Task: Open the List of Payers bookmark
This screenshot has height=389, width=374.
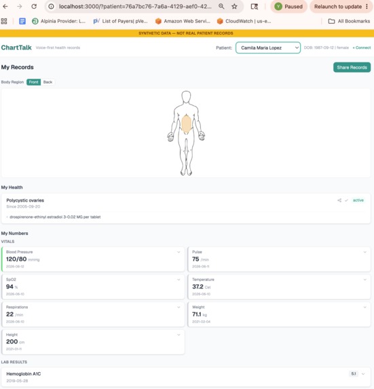Action: coord(120,21)
